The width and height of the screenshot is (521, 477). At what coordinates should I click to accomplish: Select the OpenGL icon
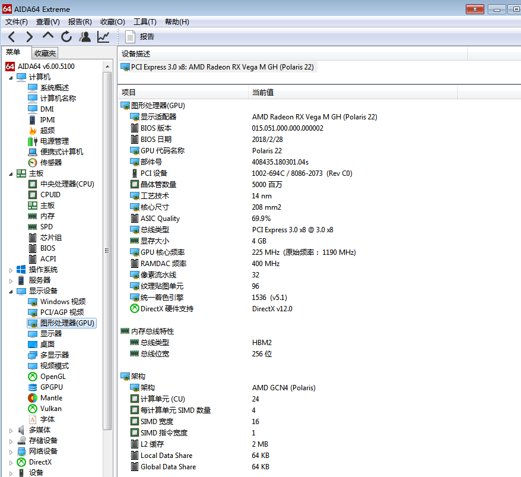click(x=33, y=377)
